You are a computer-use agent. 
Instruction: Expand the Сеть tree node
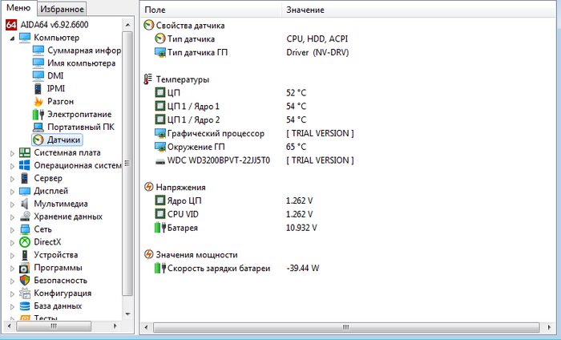[12, 230]
